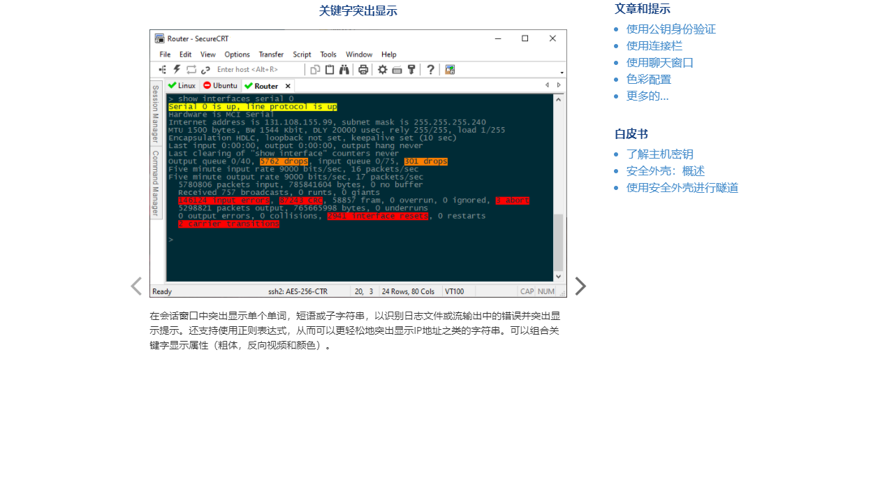This screenshot has height=503, width=894.
Task: Toggle NUM indicator in the status bar
Action: (545, 291)
